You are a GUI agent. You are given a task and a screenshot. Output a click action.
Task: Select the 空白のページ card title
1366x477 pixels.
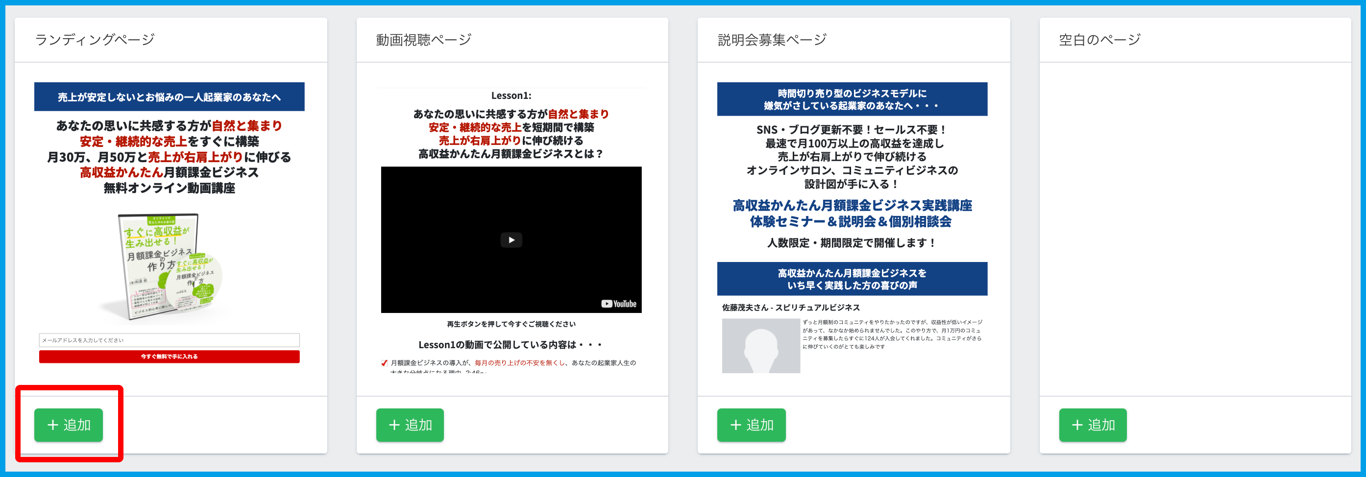click(x=1099, y=40)
